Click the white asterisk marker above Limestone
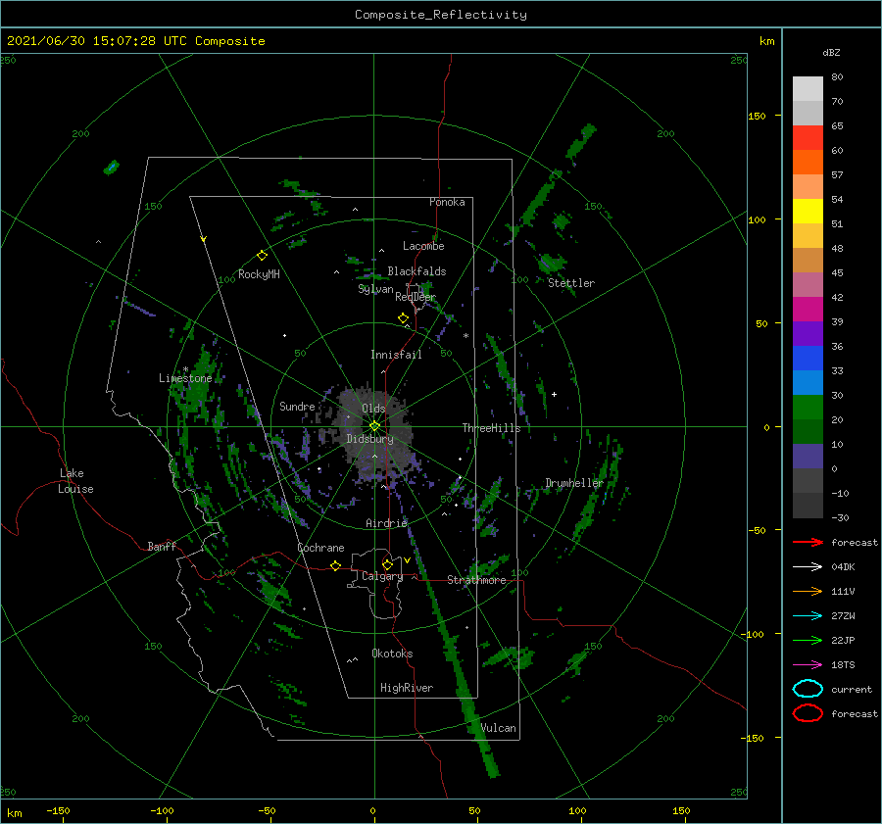The width and height of the screenshot is (882, 824). [x=185, y=369]
